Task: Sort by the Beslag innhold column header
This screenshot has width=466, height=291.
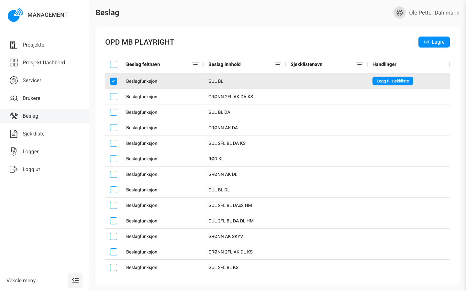Action: click(x=225, y=64)
